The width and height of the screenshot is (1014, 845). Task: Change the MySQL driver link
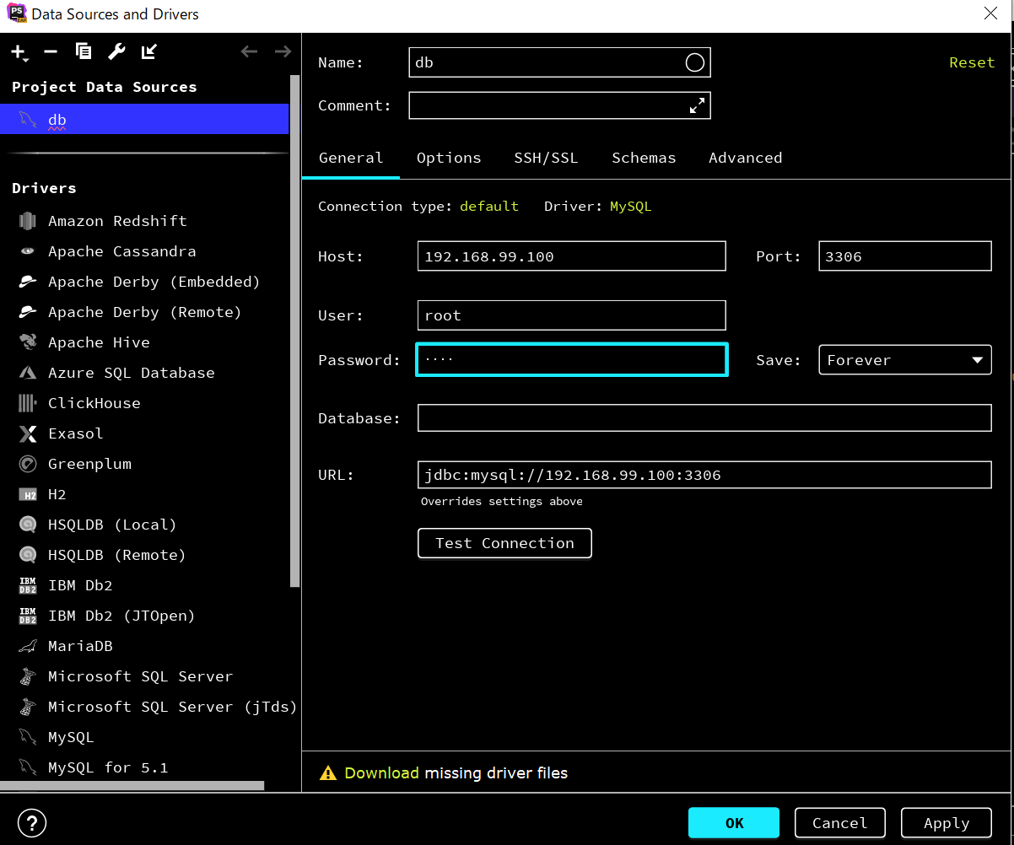point(630,207)
